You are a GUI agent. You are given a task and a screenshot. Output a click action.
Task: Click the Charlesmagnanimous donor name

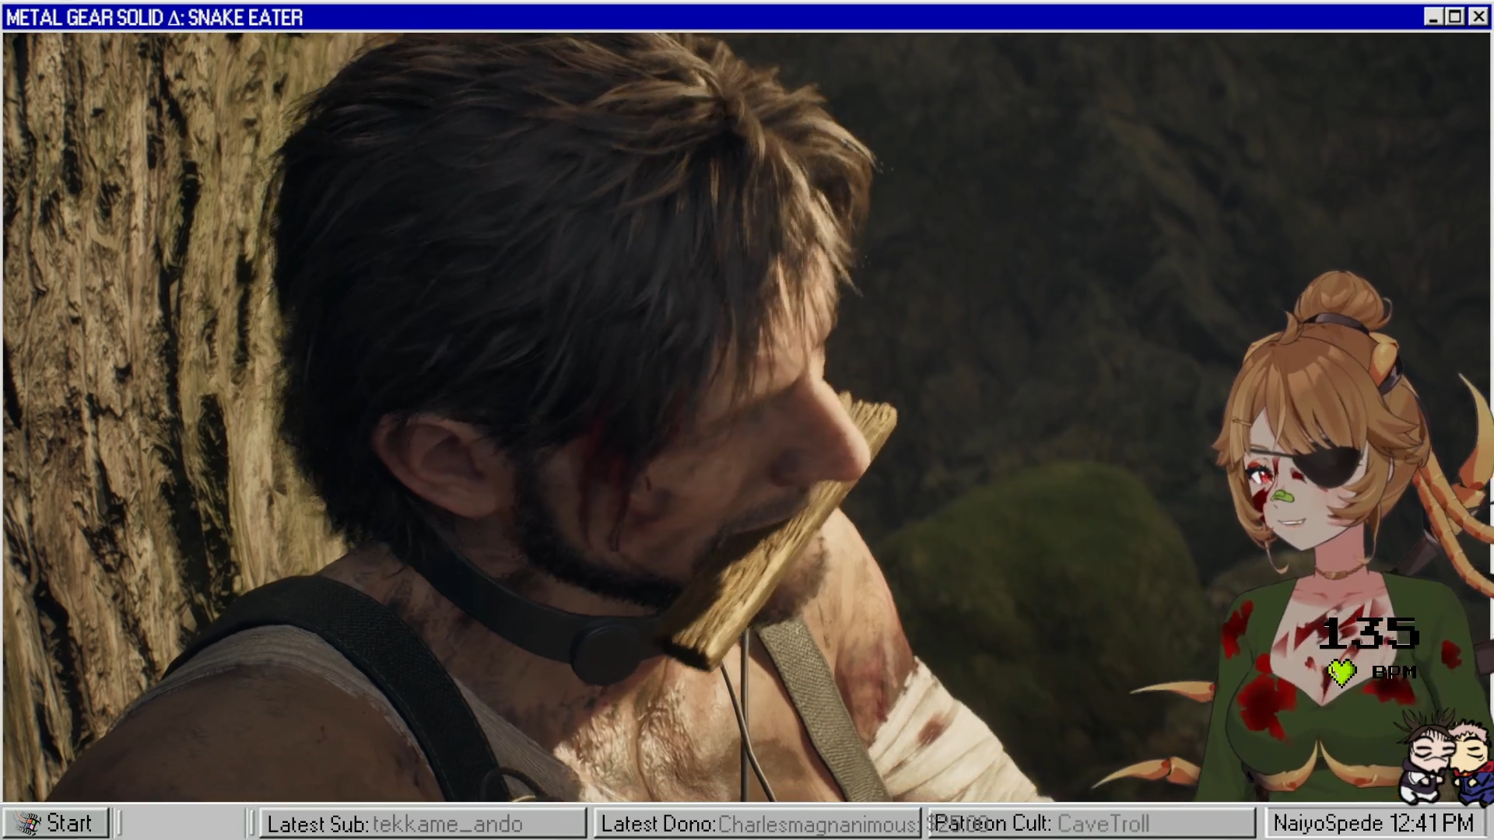coord(817,824)
